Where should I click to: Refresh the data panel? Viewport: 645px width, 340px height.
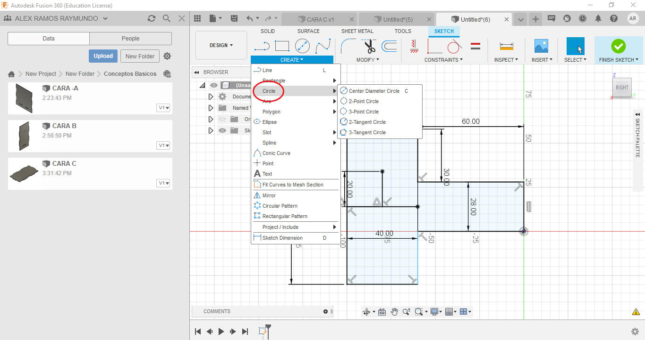coord(151,18)
